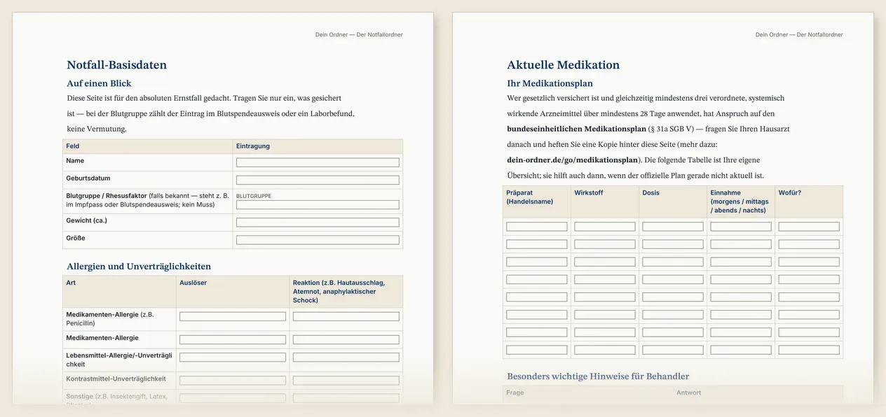This screenshot has height=417, width=886.
Task: Click the 'Notfall-Basisdaten' page heading
Action: click(x=117, y=65)
